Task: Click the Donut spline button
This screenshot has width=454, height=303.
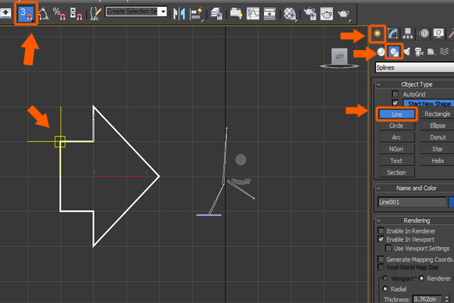Action: pos(437,137)
